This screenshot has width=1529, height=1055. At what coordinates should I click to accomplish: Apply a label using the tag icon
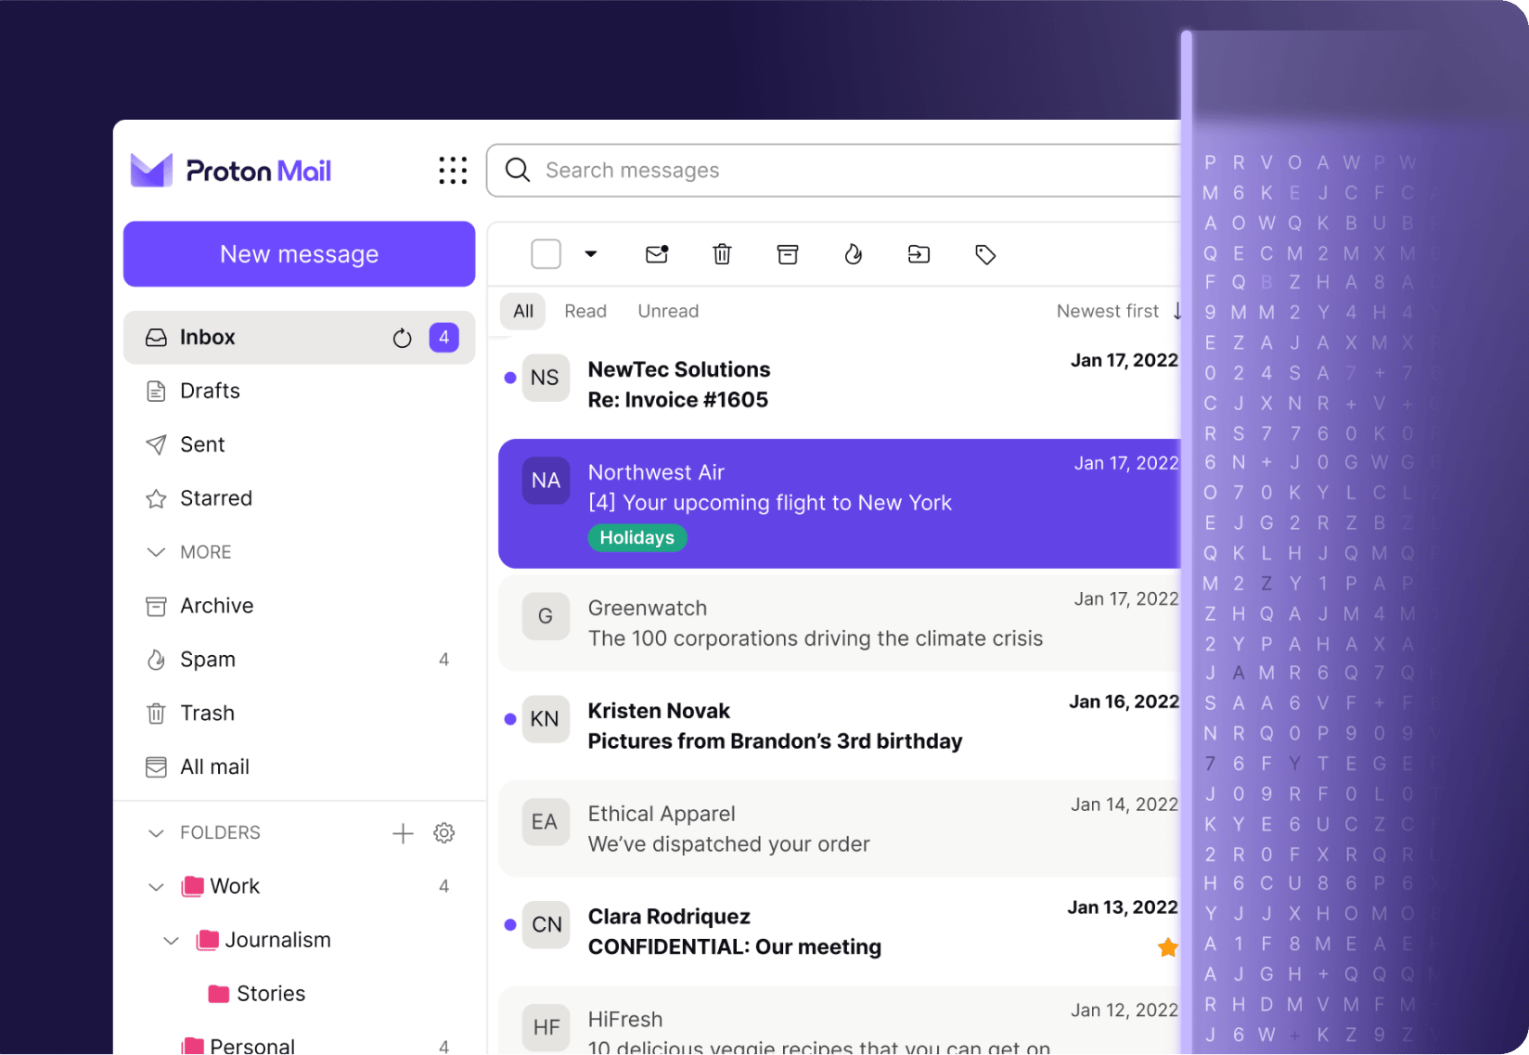(x=984, y=253)
